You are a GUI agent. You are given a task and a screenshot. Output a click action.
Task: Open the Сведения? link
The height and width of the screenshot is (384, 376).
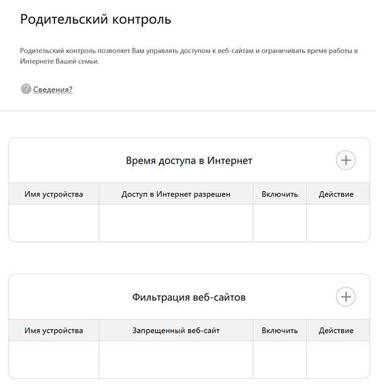point(53,90)
